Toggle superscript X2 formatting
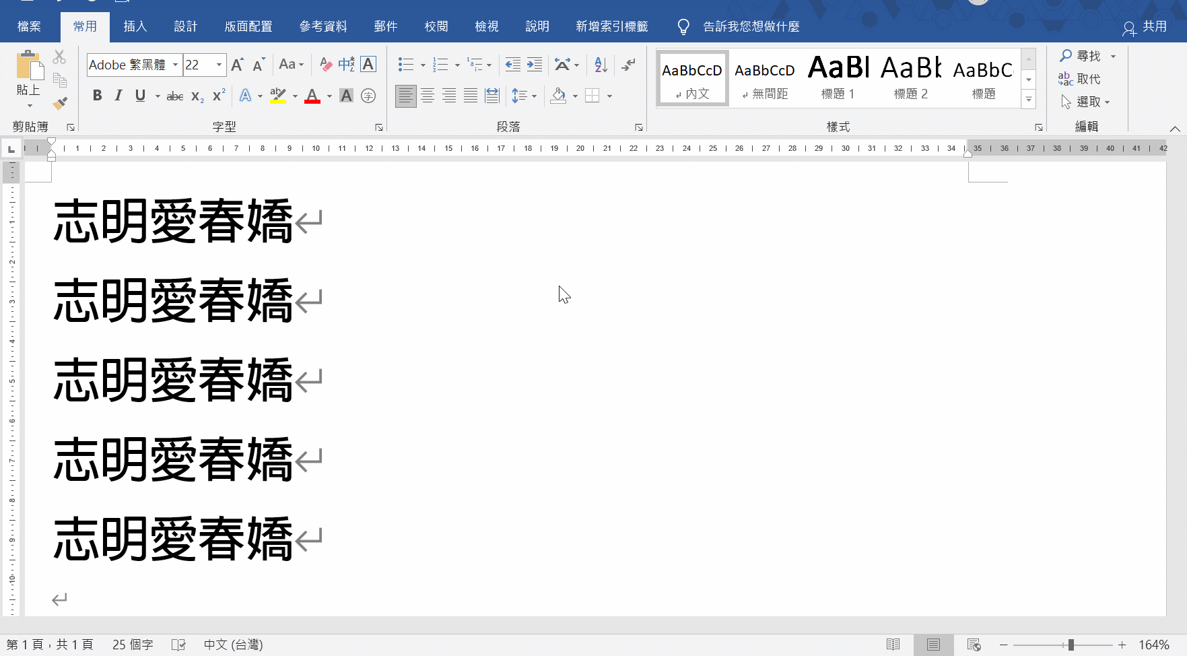Screen dimensions: 1187x656 coord(218,96)
